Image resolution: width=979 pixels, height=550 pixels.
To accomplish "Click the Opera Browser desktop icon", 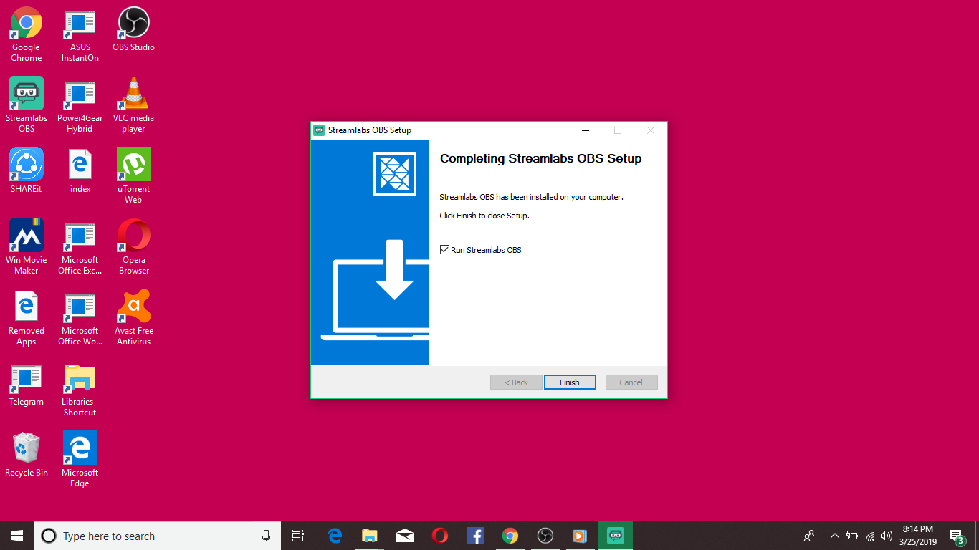I will (133, 247).
